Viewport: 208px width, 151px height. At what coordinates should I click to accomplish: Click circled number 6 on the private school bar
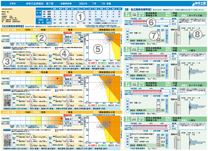151,22
